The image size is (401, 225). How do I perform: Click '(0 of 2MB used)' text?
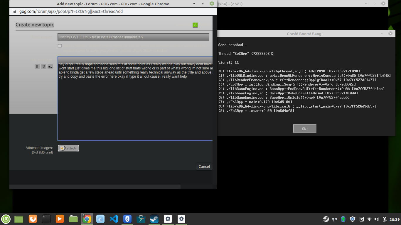coord(42,152)
